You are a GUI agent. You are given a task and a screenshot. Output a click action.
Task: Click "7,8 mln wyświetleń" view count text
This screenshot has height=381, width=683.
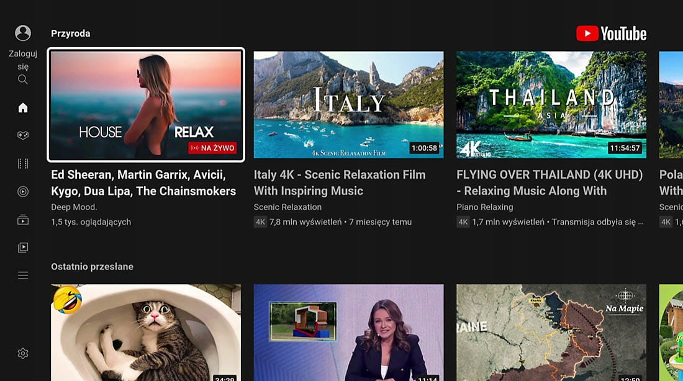pyautogui.click(x=305, y=222)
